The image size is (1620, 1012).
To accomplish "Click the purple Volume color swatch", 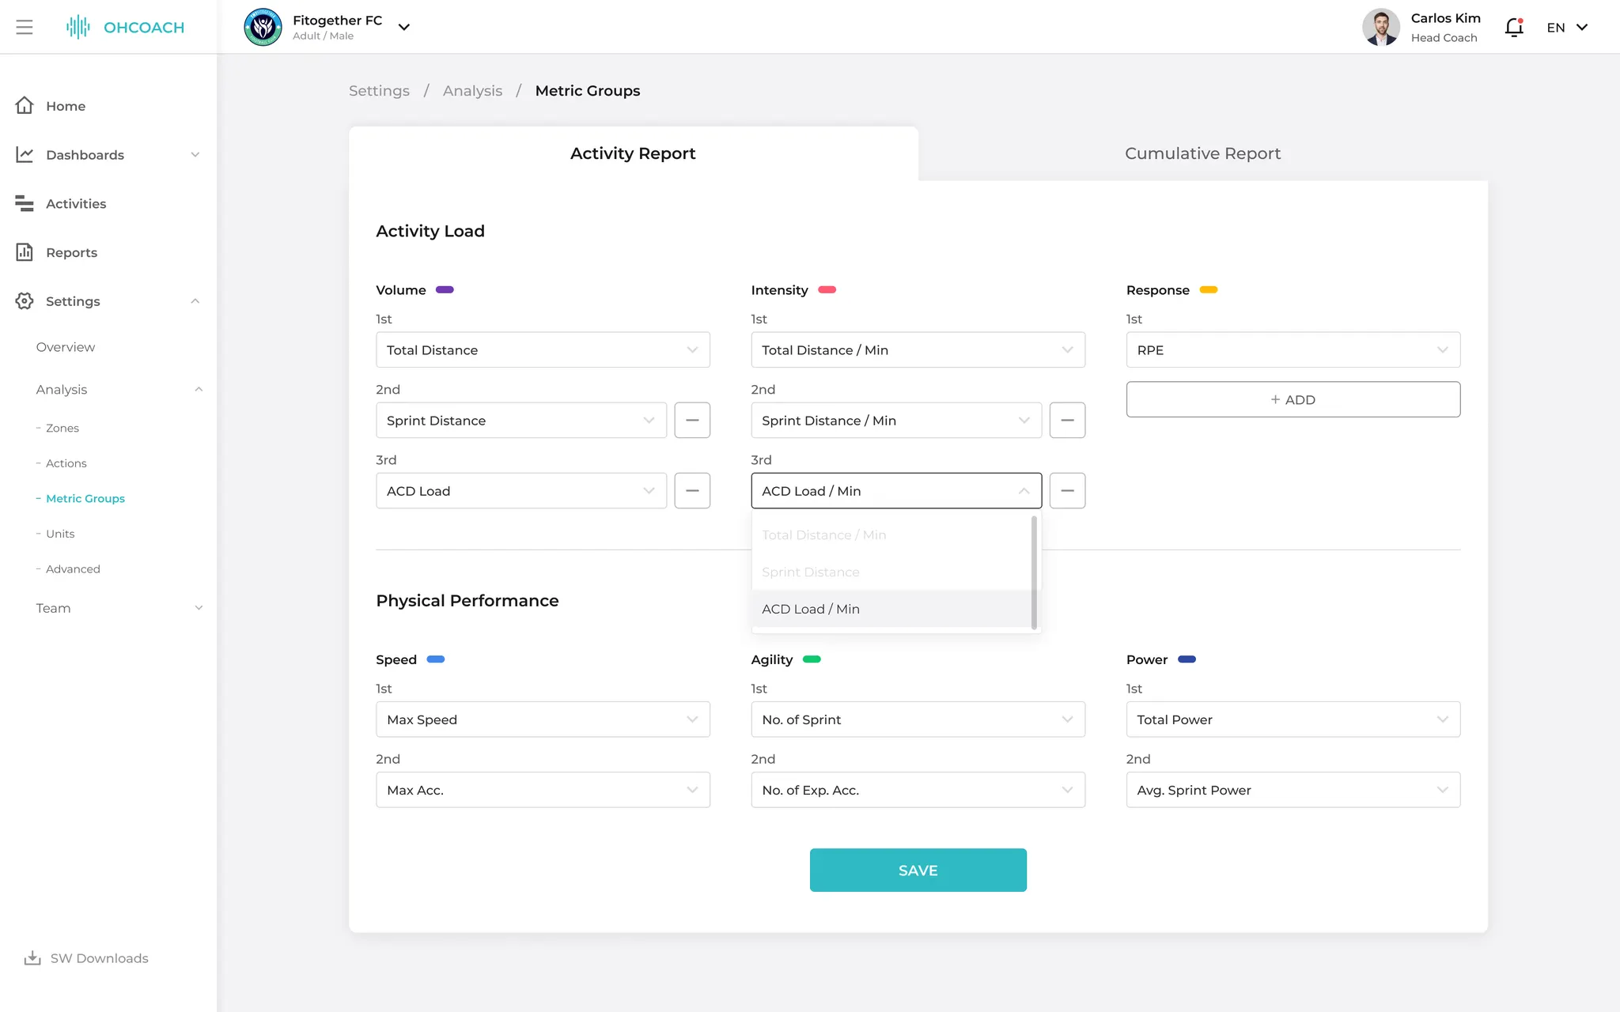I will (x=445, y=290).
